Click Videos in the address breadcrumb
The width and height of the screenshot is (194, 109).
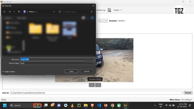[x=32, y=12]
